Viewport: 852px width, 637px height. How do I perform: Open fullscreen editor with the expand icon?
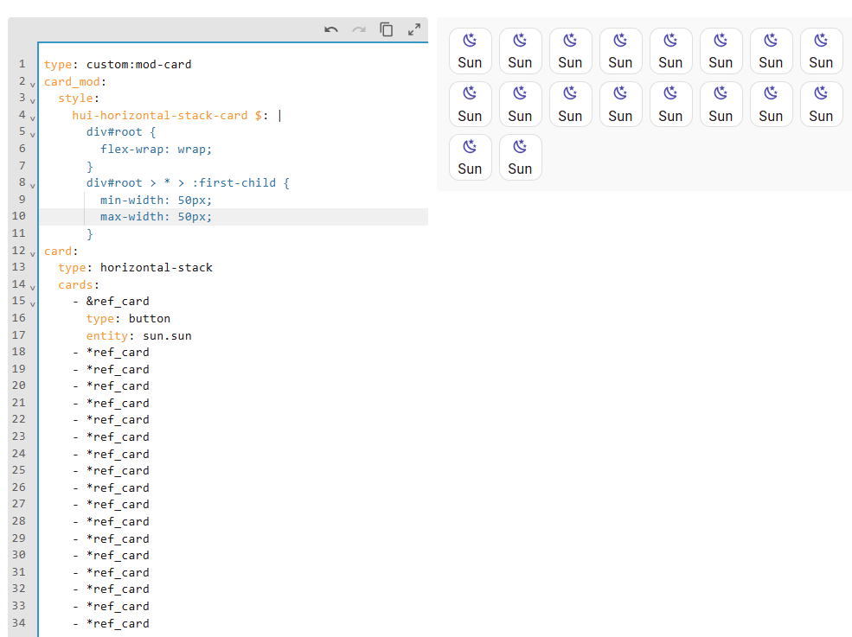point(414,30)
